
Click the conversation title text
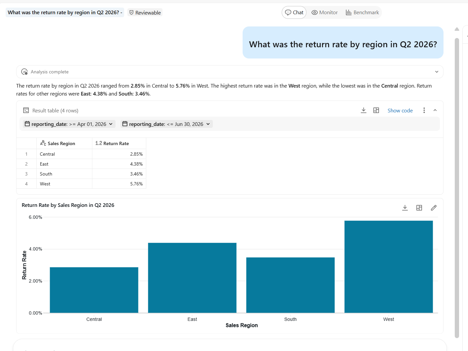(x=65, y=13)
